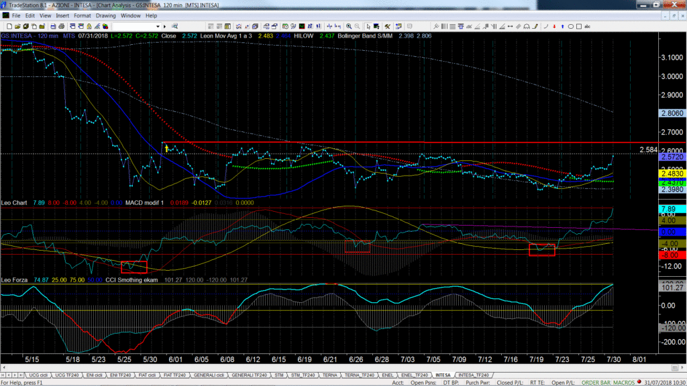Open the symbol command line dropdown
The image size is (687, 386).
[x=158, y=27]
